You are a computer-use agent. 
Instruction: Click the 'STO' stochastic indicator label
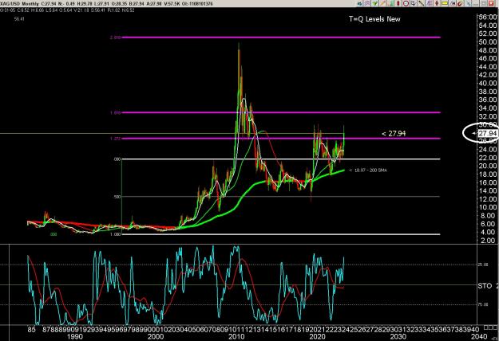tap(485, 286)
